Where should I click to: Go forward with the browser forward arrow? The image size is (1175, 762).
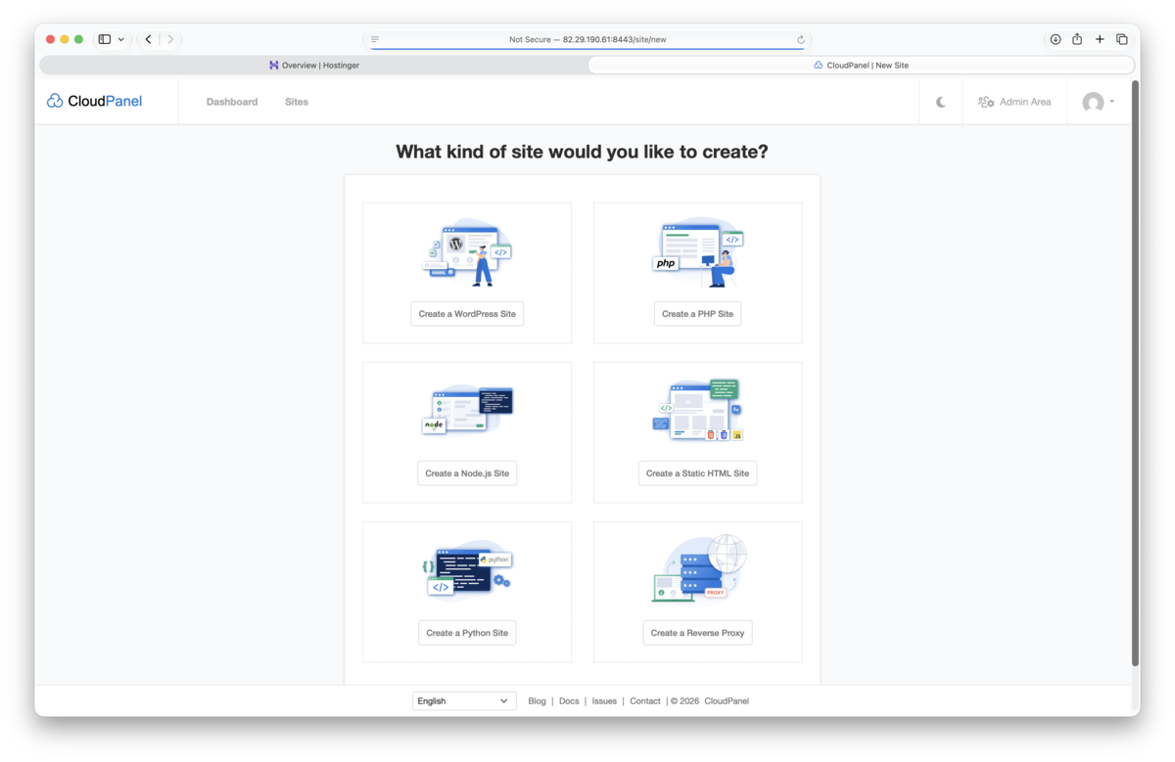tap(170, 39)
